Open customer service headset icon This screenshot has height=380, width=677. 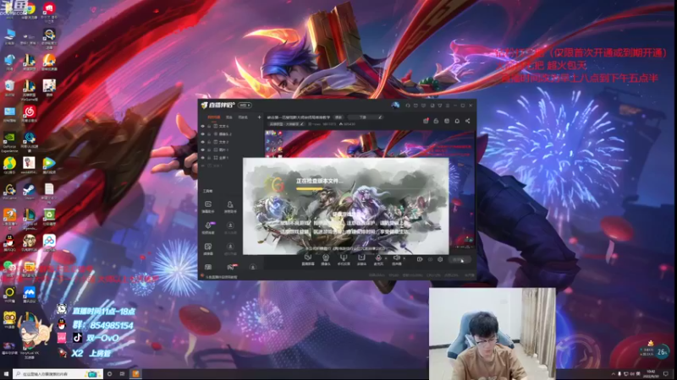click(x=408, y=105)
